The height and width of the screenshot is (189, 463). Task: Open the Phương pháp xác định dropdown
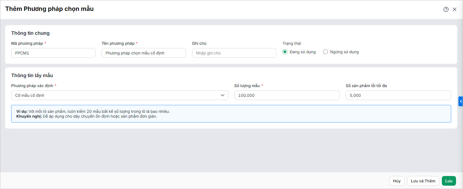tap(120, 95)
